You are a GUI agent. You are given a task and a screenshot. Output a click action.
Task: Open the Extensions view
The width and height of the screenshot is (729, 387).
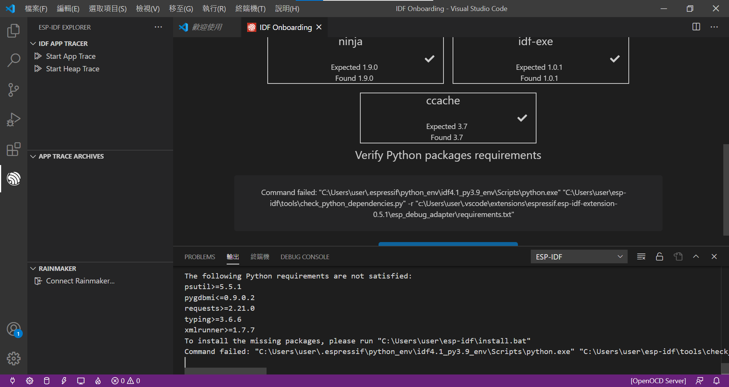tap(14, 149)
